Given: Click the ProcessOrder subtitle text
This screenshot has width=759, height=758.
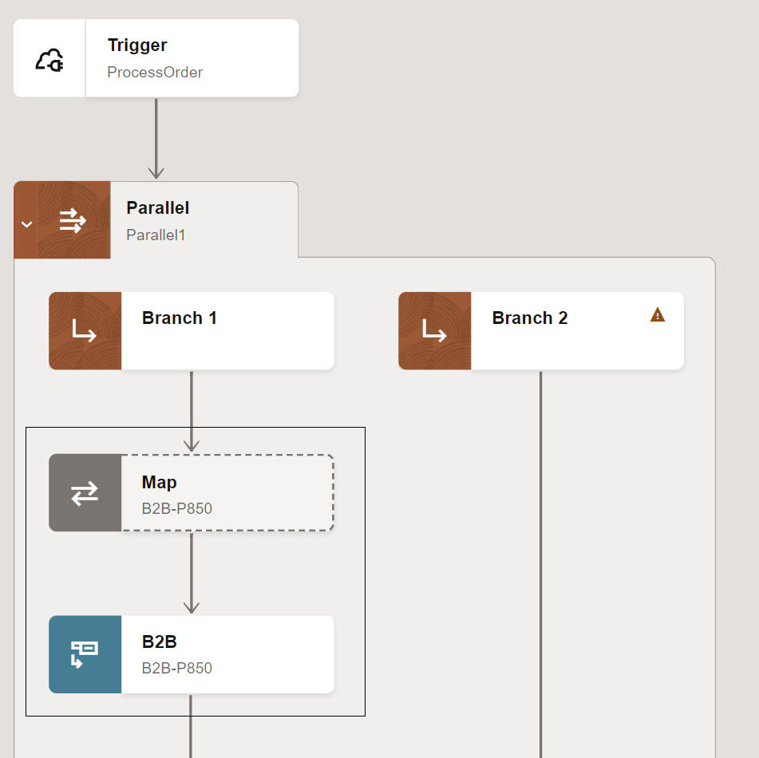Looking at the screenshot, I should point(155,73).
